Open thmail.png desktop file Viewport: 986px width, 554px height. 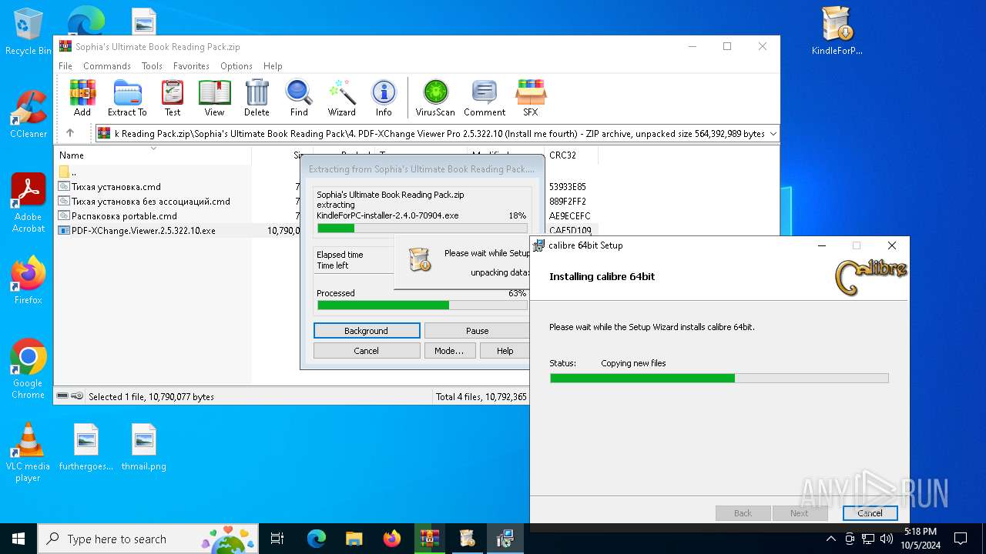144,447
